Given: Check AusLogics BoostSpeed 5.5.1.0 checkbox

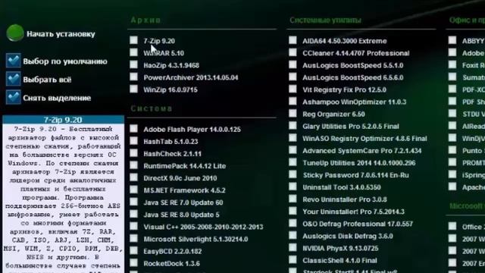Looking at the screenshot, I should tap(293, 64).
